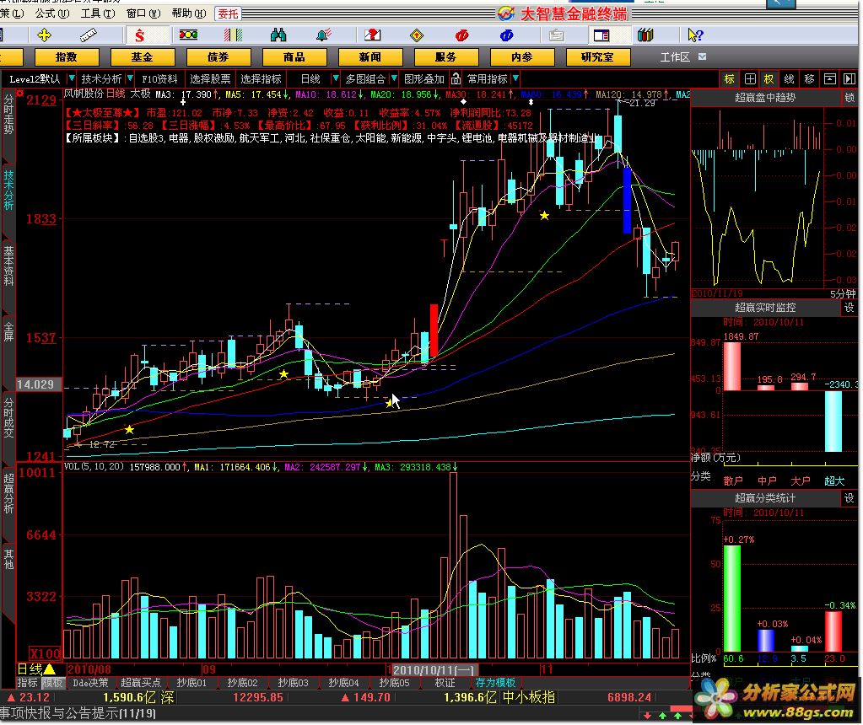Image resolution: width=863 pixels, height=725 pixels.
Task: Open the books library icon
Action: [x=645, y=35]
